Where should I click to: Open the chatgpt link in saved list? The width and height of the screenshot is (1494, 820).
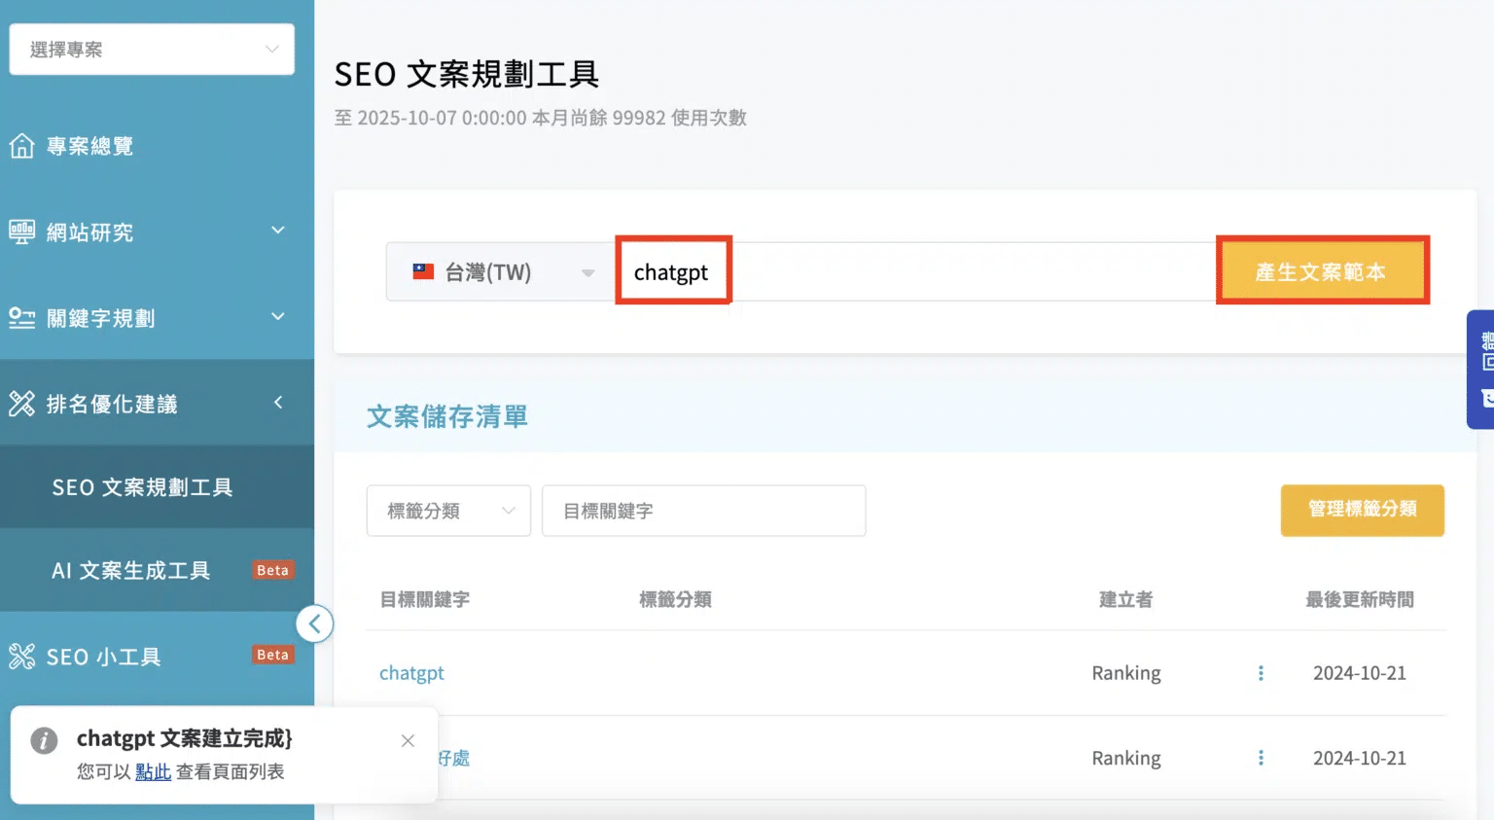click(411, 673)
